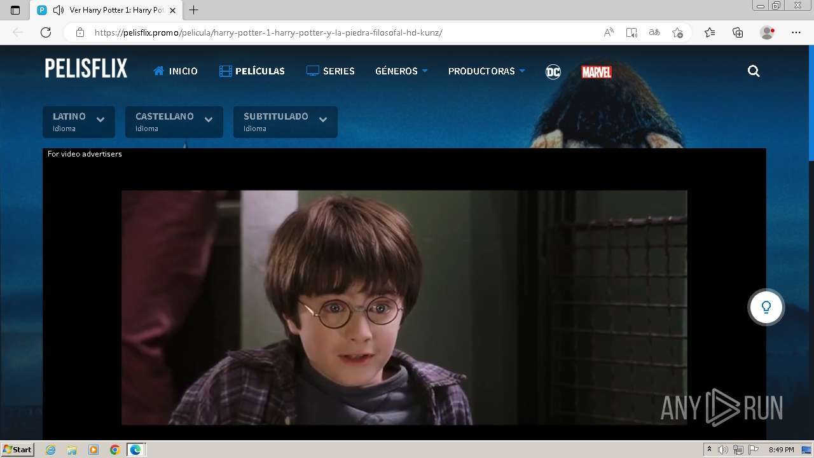The height and width of the screenshot is (458, 814).
Task: Expand the CASTELLANO language dropdown
Action: click(x=174, y=122)
